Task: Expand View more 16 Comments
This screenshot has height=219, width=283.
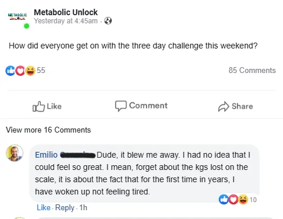Action: tap(48, 130)
